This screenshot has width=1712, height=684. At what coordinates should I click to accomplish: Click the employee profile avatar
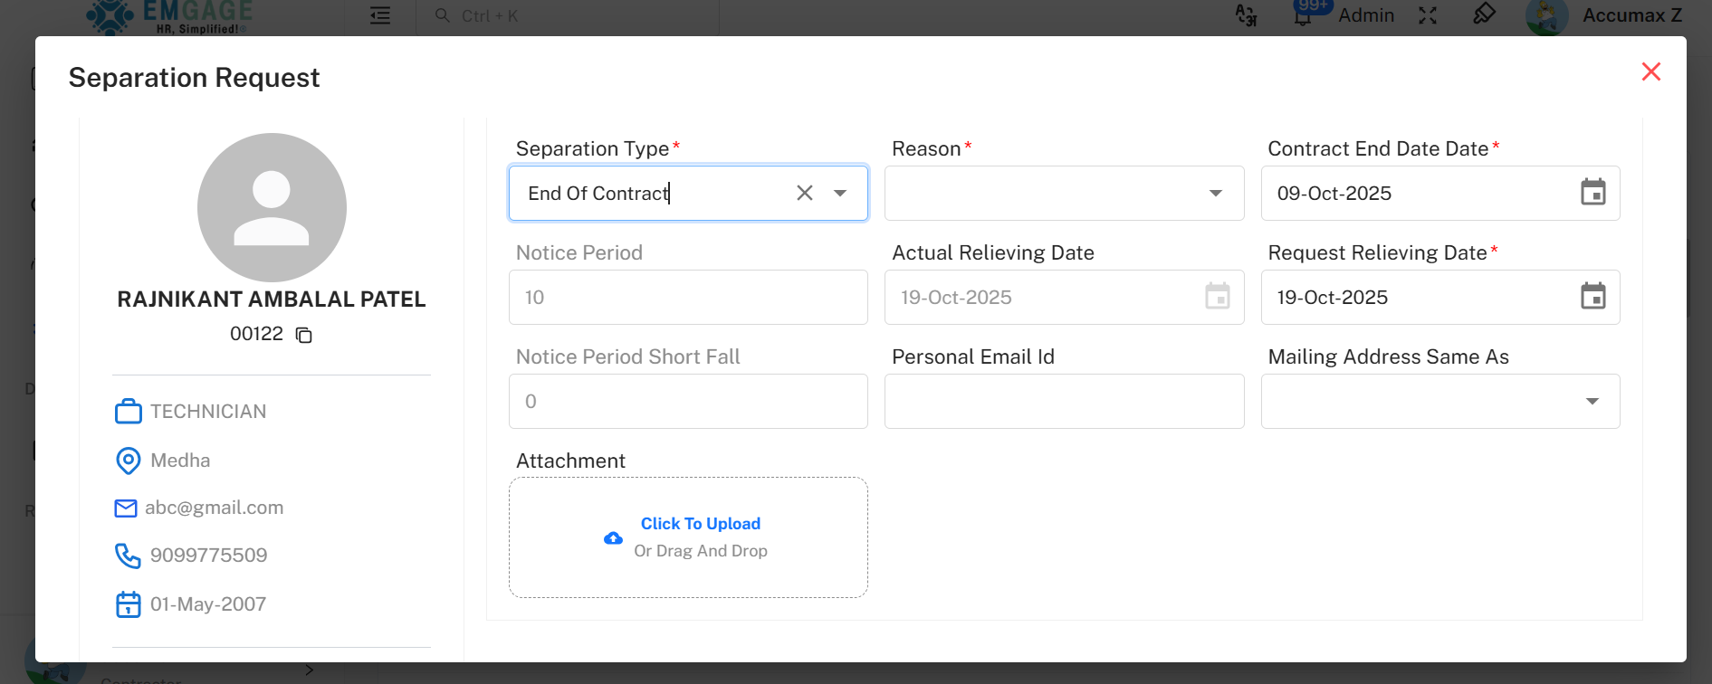[x=272, y=207]
